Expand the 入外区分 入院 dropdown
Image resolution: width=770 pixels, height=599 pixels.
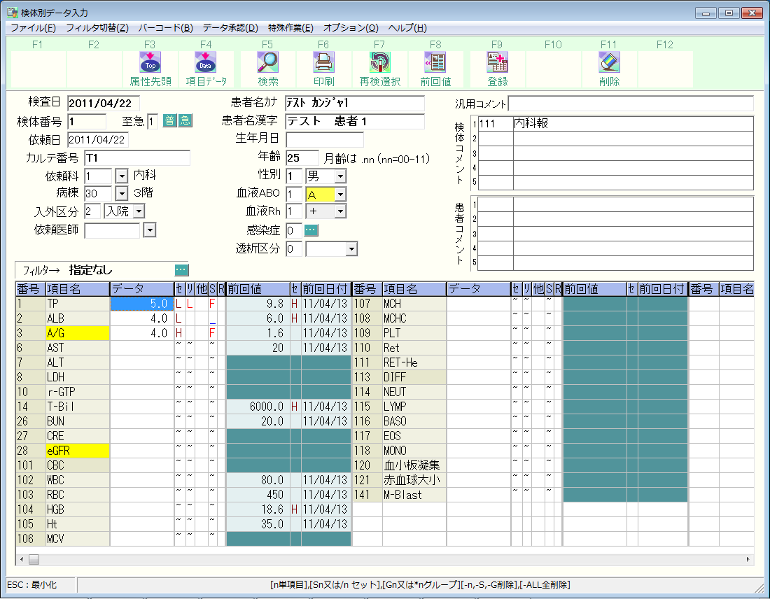[139, 211]
